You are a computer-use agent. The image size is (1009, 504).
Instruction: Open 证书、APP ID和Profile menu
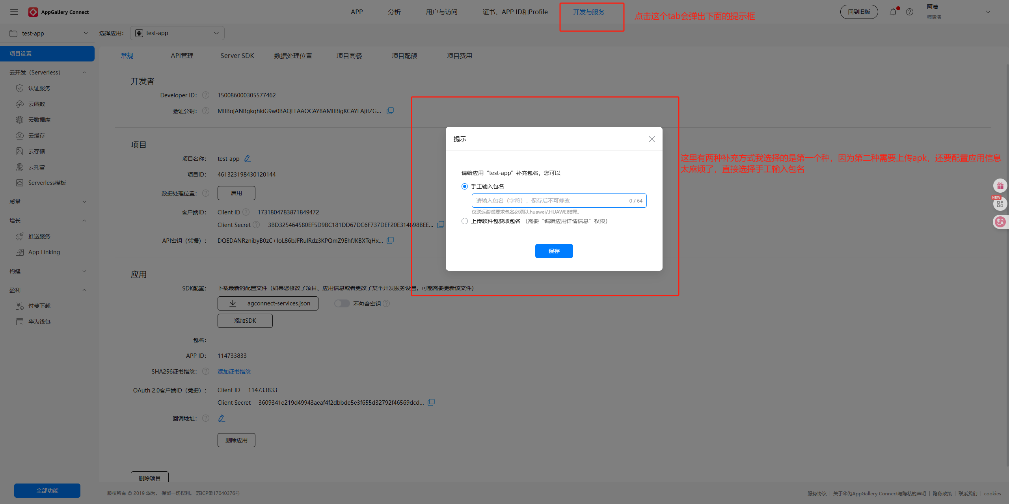(515, 12)
